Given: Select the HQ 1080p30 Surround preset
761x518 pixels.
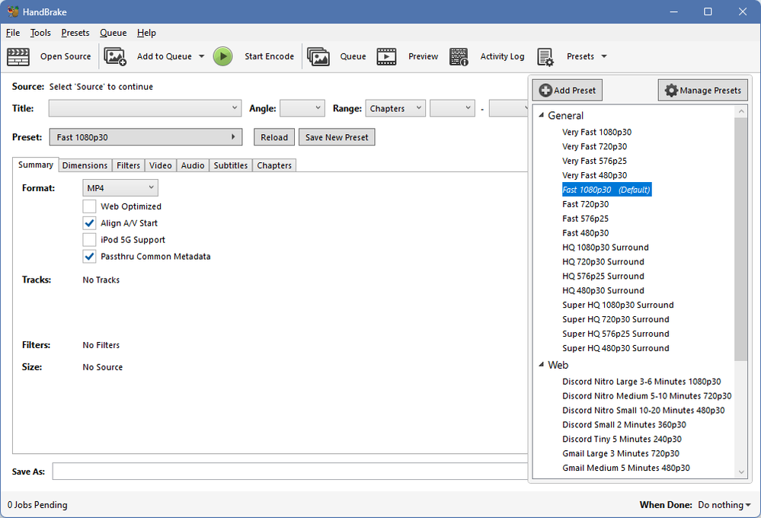Looking at the screenshot, I should pyautogui.click(x=605, y=248).
